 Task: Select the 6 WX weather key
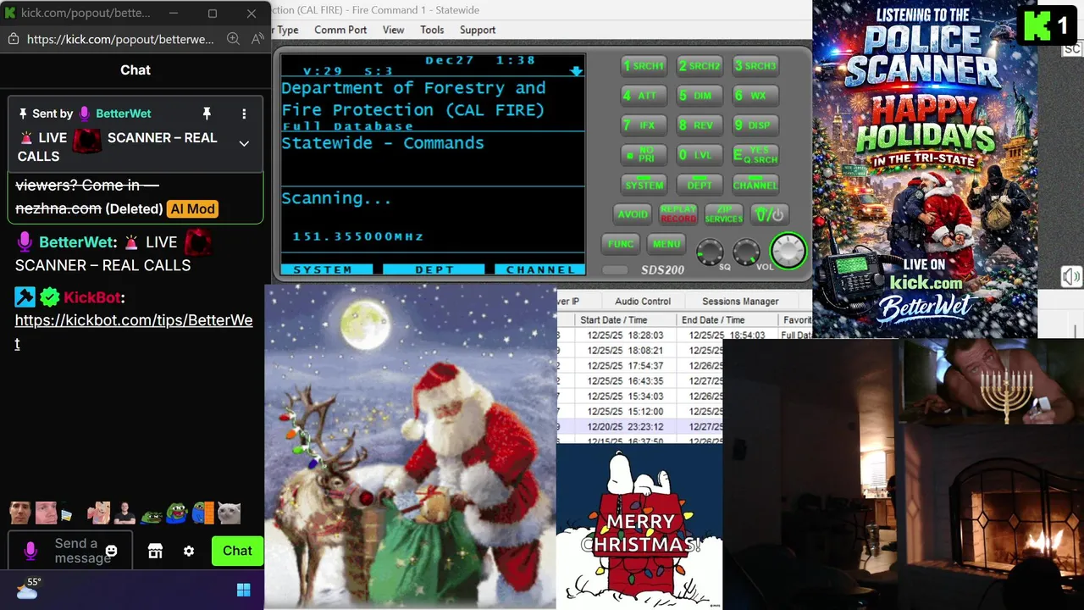coord(755,96)
